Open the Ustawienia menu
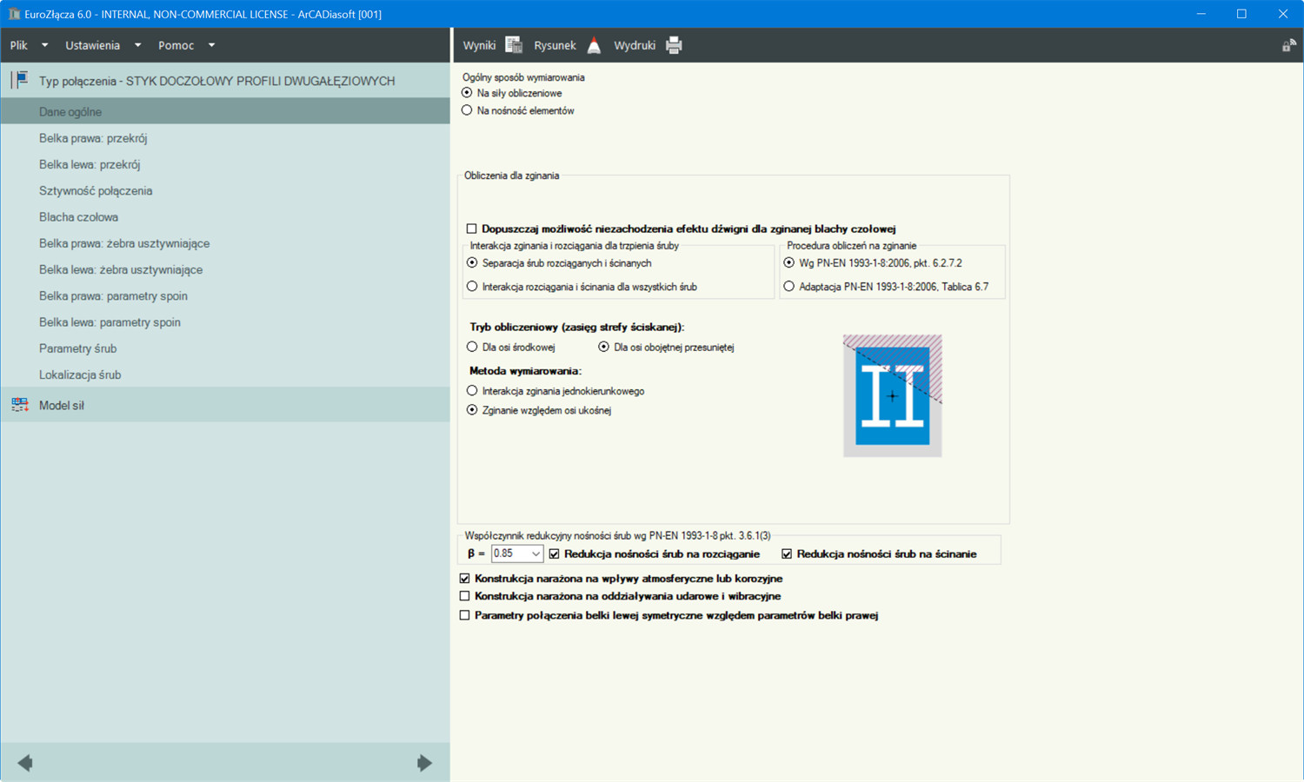Viewport: 1304px width, 782px height. point(92,45)
